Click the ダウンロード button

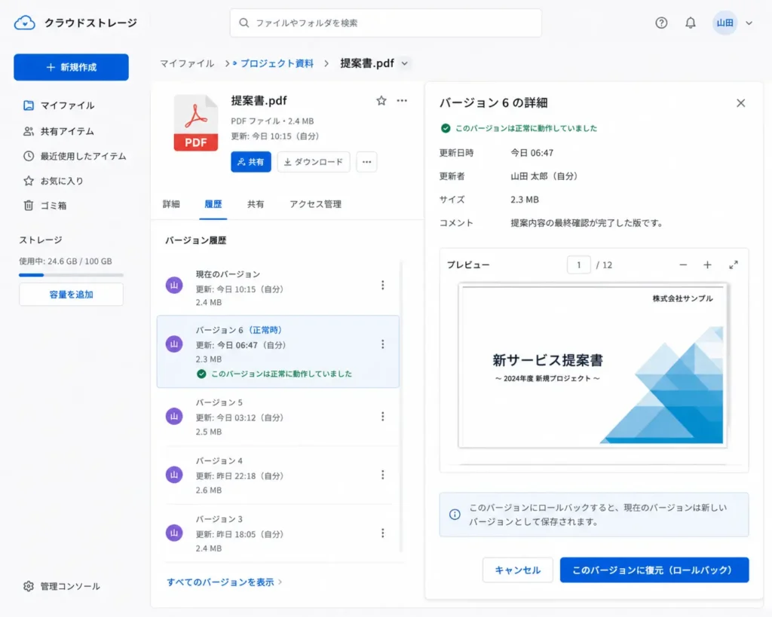click(314, 162)
